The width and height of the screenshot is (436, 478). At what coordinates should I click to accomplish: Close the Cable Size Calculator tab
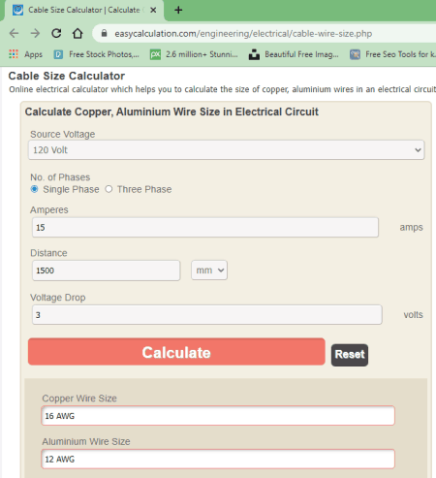coord(153,10)
